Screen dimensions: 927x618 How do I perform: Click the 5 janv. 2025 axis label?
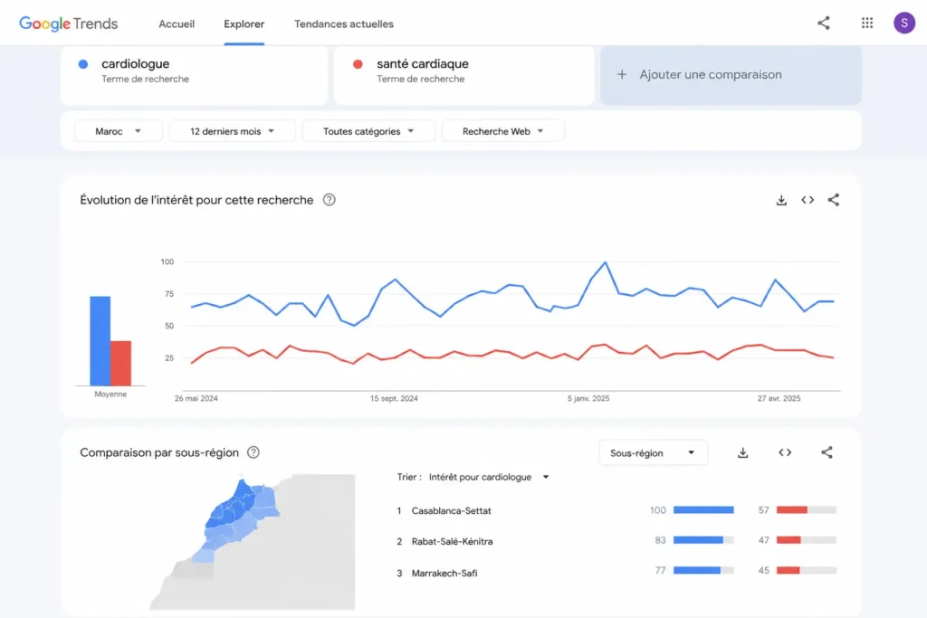[x=588, y=398]
